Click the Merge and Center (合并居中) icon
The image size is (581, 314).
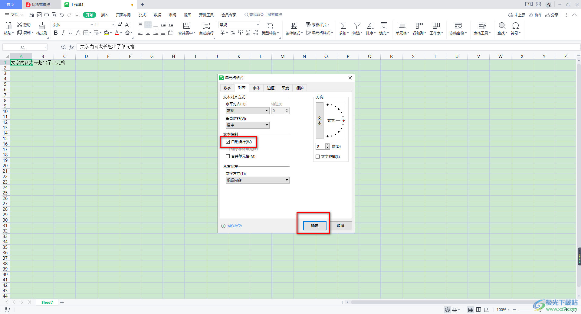click(187, 26)
